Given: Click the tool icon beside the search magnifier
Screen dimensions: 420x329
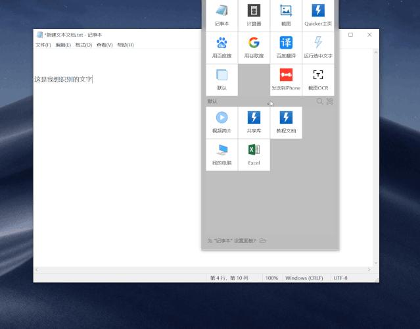Looking at the screenshot, I should [330, 101].
